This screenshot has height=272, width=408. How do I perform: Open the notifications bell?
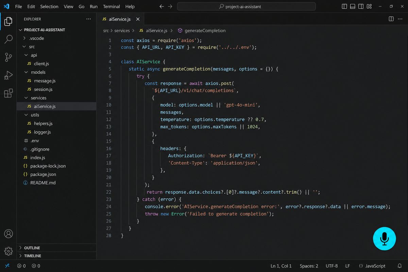point(400,266)
